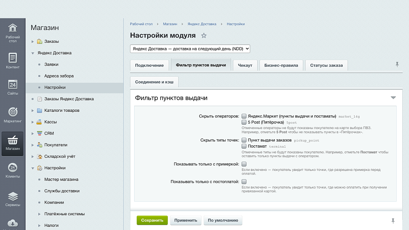Open Службы доставки in the tree
This screenshot has width=409, height=230.
tap(62, 191)
